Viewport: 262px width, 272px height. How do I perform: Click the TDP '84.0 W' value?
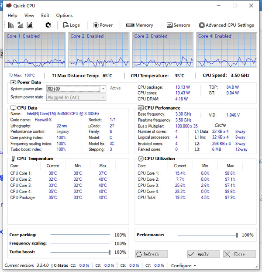(x=232, y=87)
